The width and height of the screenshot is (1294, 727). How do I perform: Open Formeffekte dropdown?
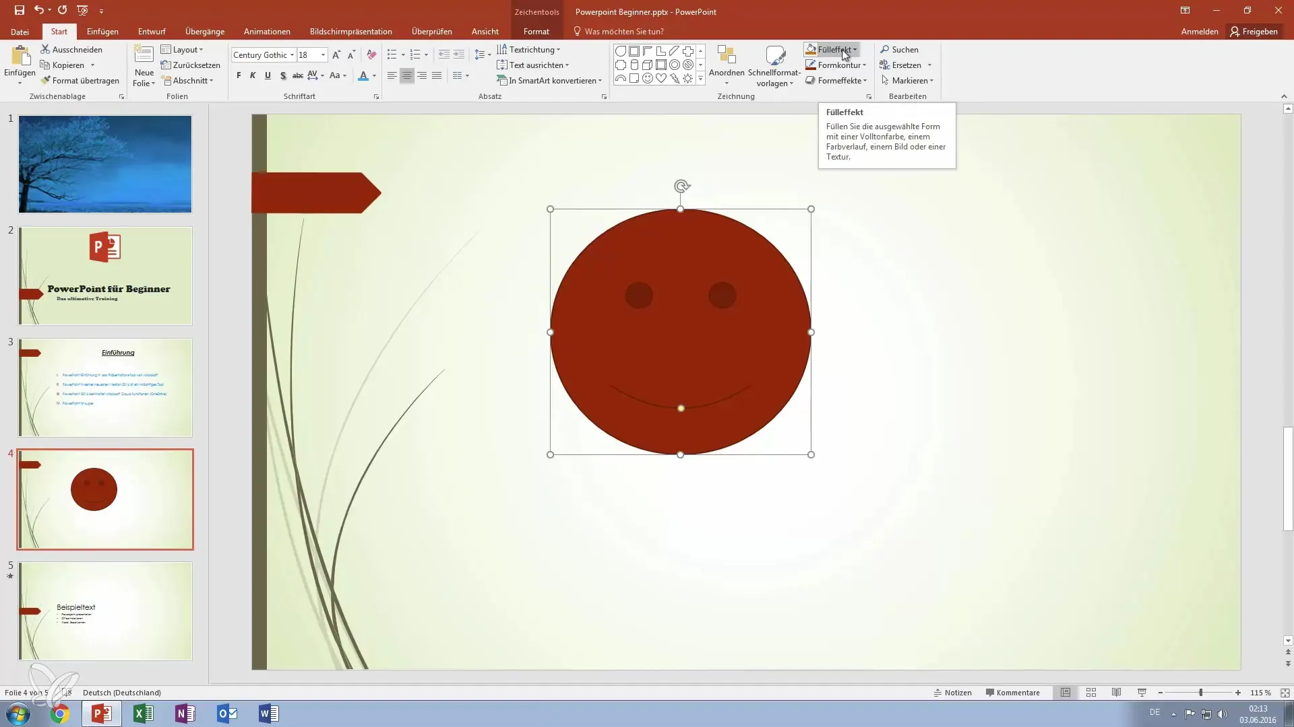[x=836, y=81]
